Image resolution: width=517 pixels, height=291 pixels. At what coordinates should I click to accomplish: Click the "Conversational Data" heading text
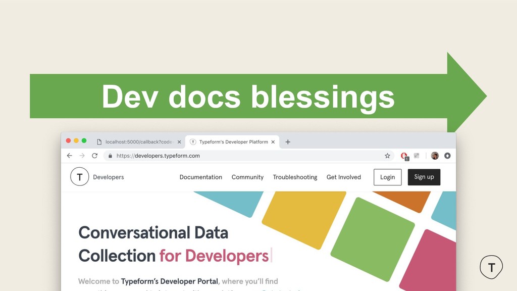(x=153, y=232)
